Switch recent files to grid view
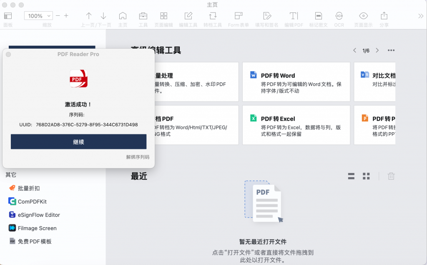Image resolution: width=427 pixels, height=265 pixels. click(x=366, y=176)
